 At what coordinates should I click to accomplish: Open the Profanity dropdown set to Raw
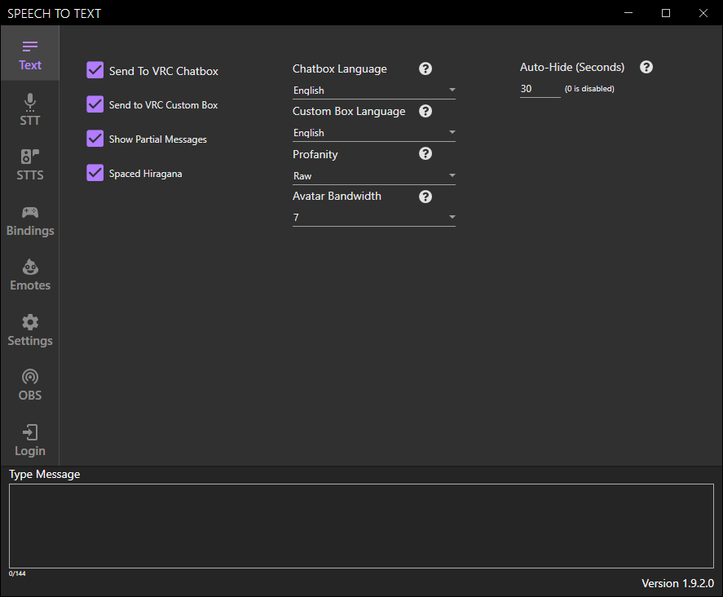(374, 176)
